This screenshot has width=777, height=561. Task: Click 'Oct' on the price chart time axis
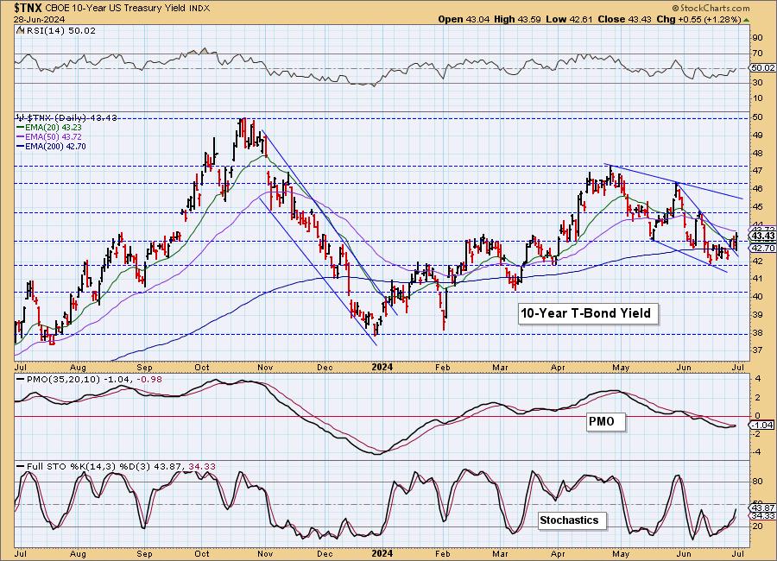[202, 368]
